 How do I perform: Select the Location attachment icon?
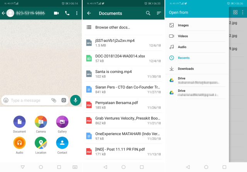coord(41,143)
